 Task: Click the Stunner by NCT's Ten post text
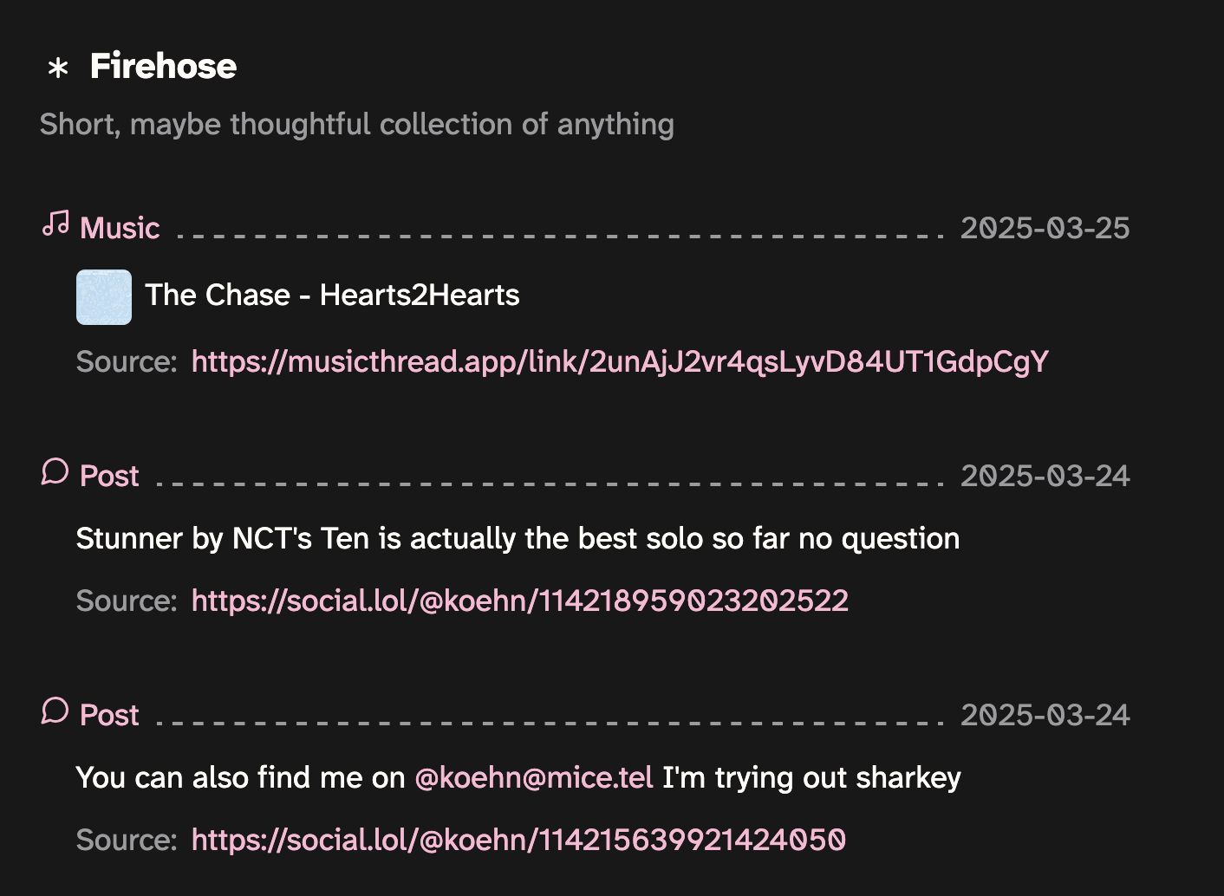tap(518, 539)
